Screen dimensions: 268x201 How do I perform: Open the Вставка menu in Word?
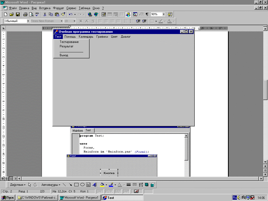coord(45,8)
